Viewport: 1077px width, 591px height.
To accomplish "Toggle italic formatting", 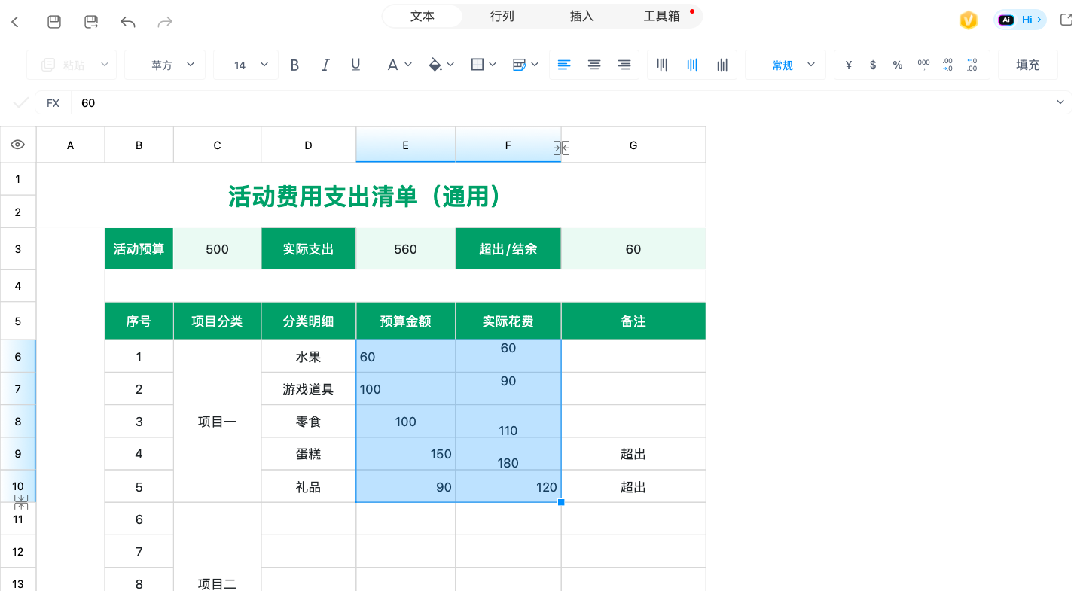I will pyautogui.click(x=325, y=65).
